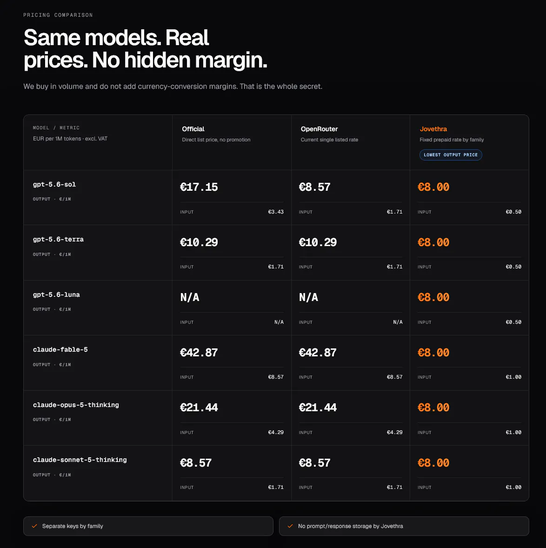Click the €17.15 Official price for gpt-5.6-sol
This screenshot has width=546, height=548.
[x=199, y=187]
